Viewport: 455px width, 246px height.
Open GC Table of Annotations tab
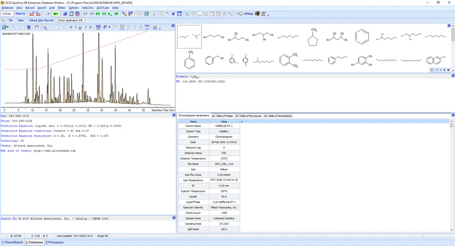pos(278,116)
